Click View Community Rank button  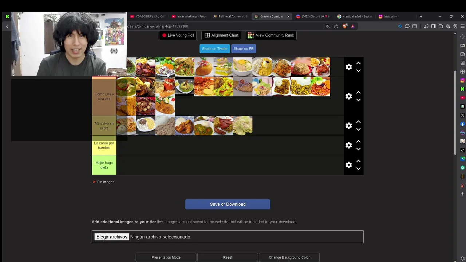click(271, 35)
